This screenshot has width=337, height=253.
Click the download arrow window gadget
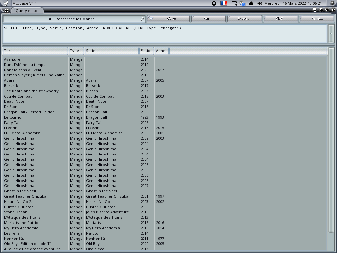[321, 10]
